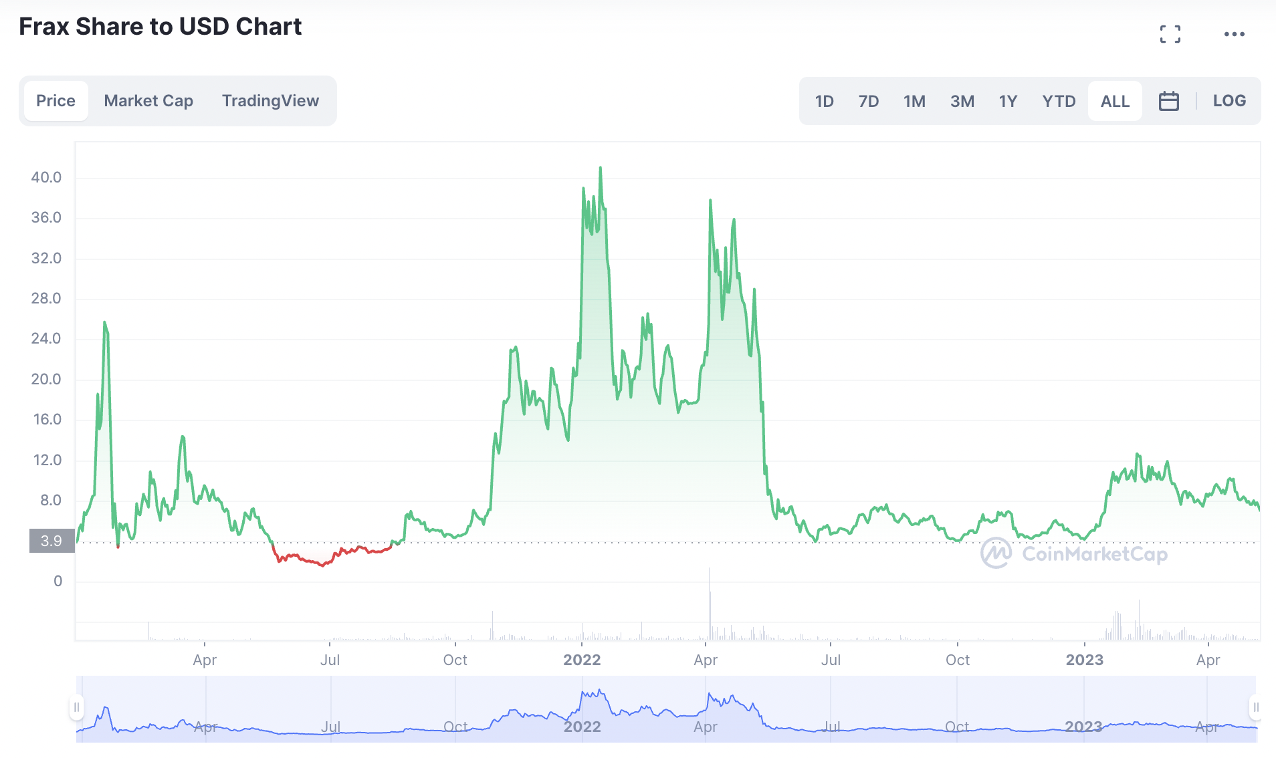Click the 16.0 y-axis label
This screenshot has width=1276, height=758.
[x=47, y=419]
